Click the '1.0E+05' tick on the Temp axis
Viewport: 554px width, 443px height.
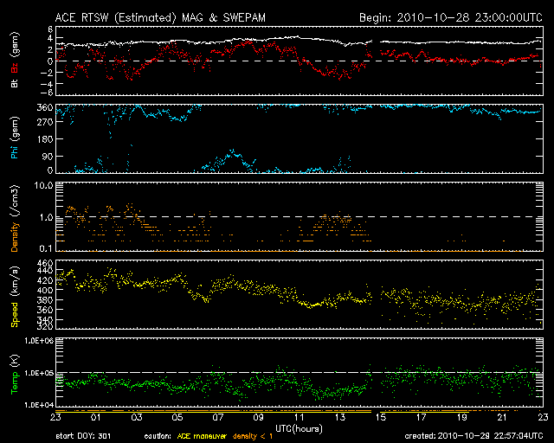39,373
